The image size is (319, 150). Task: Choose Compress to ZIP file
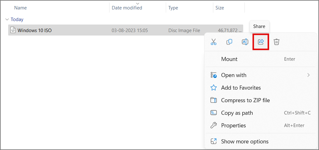coord(245,100)
